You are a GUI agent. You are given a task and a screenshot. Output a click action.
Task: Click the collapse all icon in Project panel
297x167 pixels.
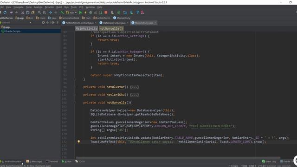click(47, 23)
